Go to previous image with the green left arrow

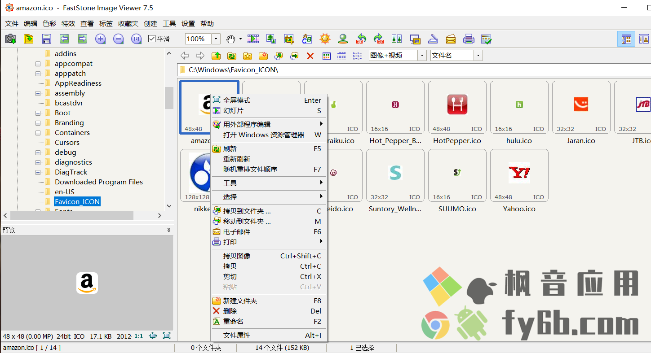coord(64,39)
